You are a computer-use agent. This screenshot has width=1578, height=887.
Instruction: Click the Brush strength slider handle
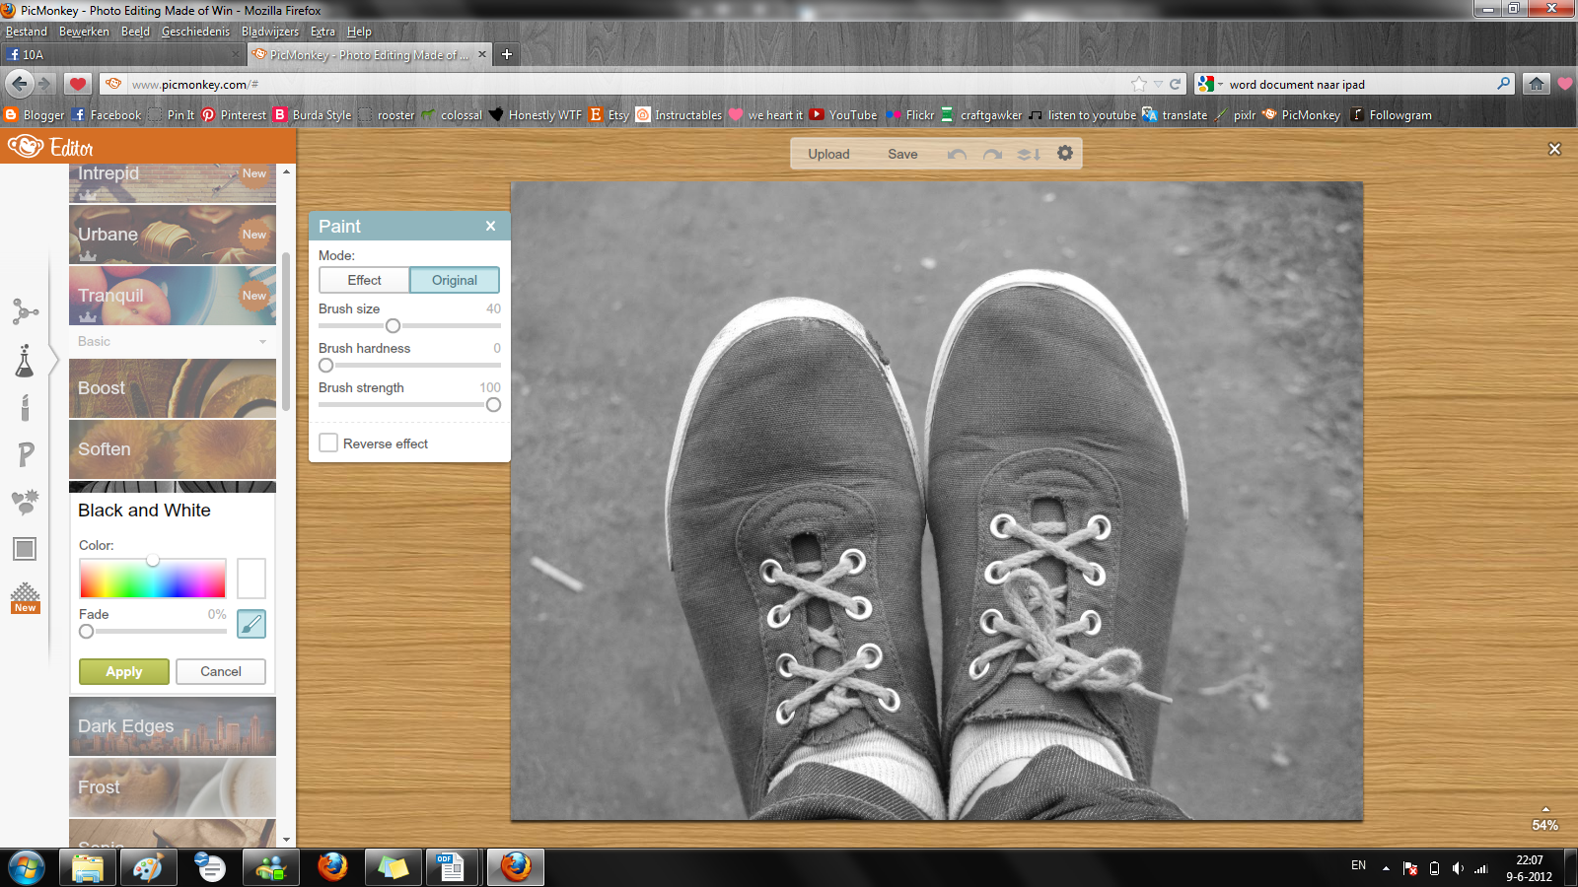pyautogui.click(x=493, y=404)
